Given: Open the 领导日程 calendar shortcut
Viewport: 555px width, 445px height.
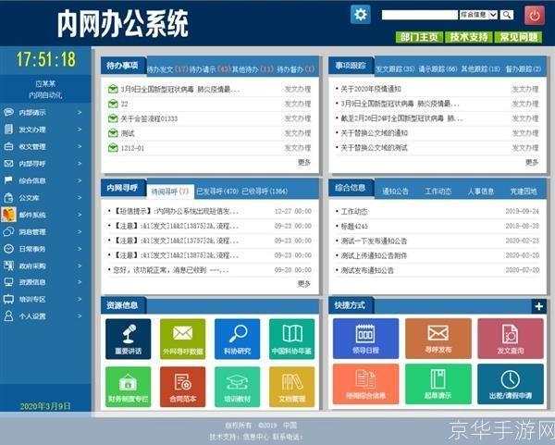Looking at the screenshot, I should [365, 339].
